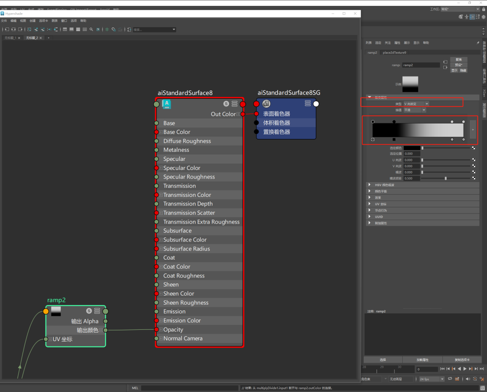Screen dimensions: 487x392
Task: Click the 预设* presets button
Action: coord(459,65)
